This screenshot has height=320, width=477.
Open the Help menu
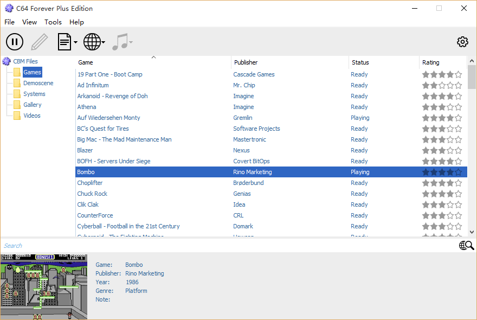[x=76, y=22]
